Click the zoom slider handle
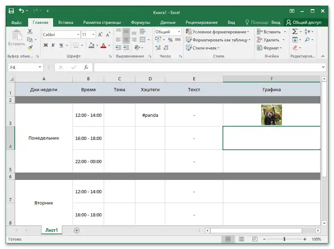 point(284,239)
